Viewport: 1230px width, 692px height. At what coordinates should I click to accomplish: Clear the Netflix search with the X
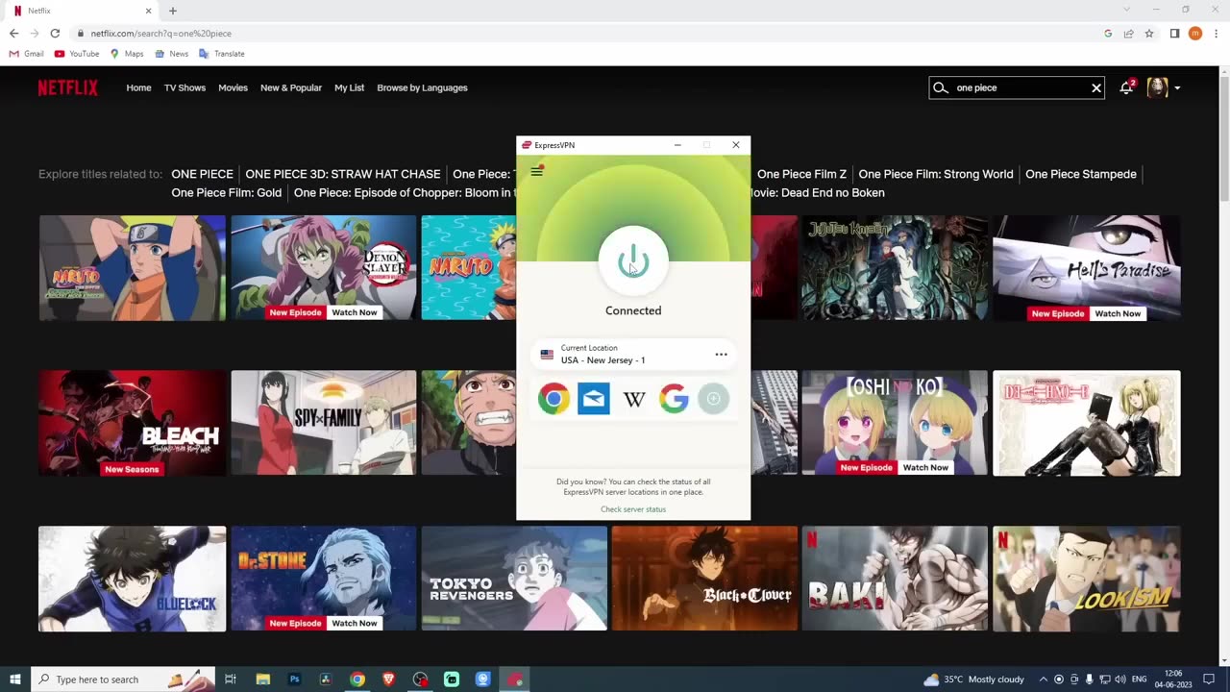(1095, 87)
